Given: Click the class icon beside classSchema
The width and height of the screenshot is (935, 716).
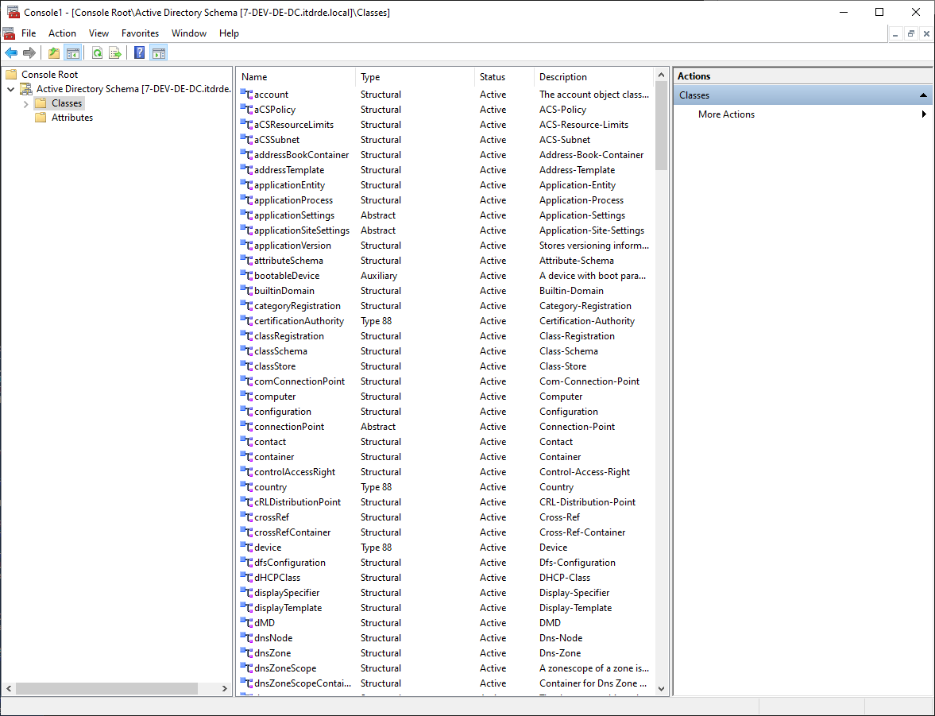Looking at the screenshot, I should click(x=247, y=350).
